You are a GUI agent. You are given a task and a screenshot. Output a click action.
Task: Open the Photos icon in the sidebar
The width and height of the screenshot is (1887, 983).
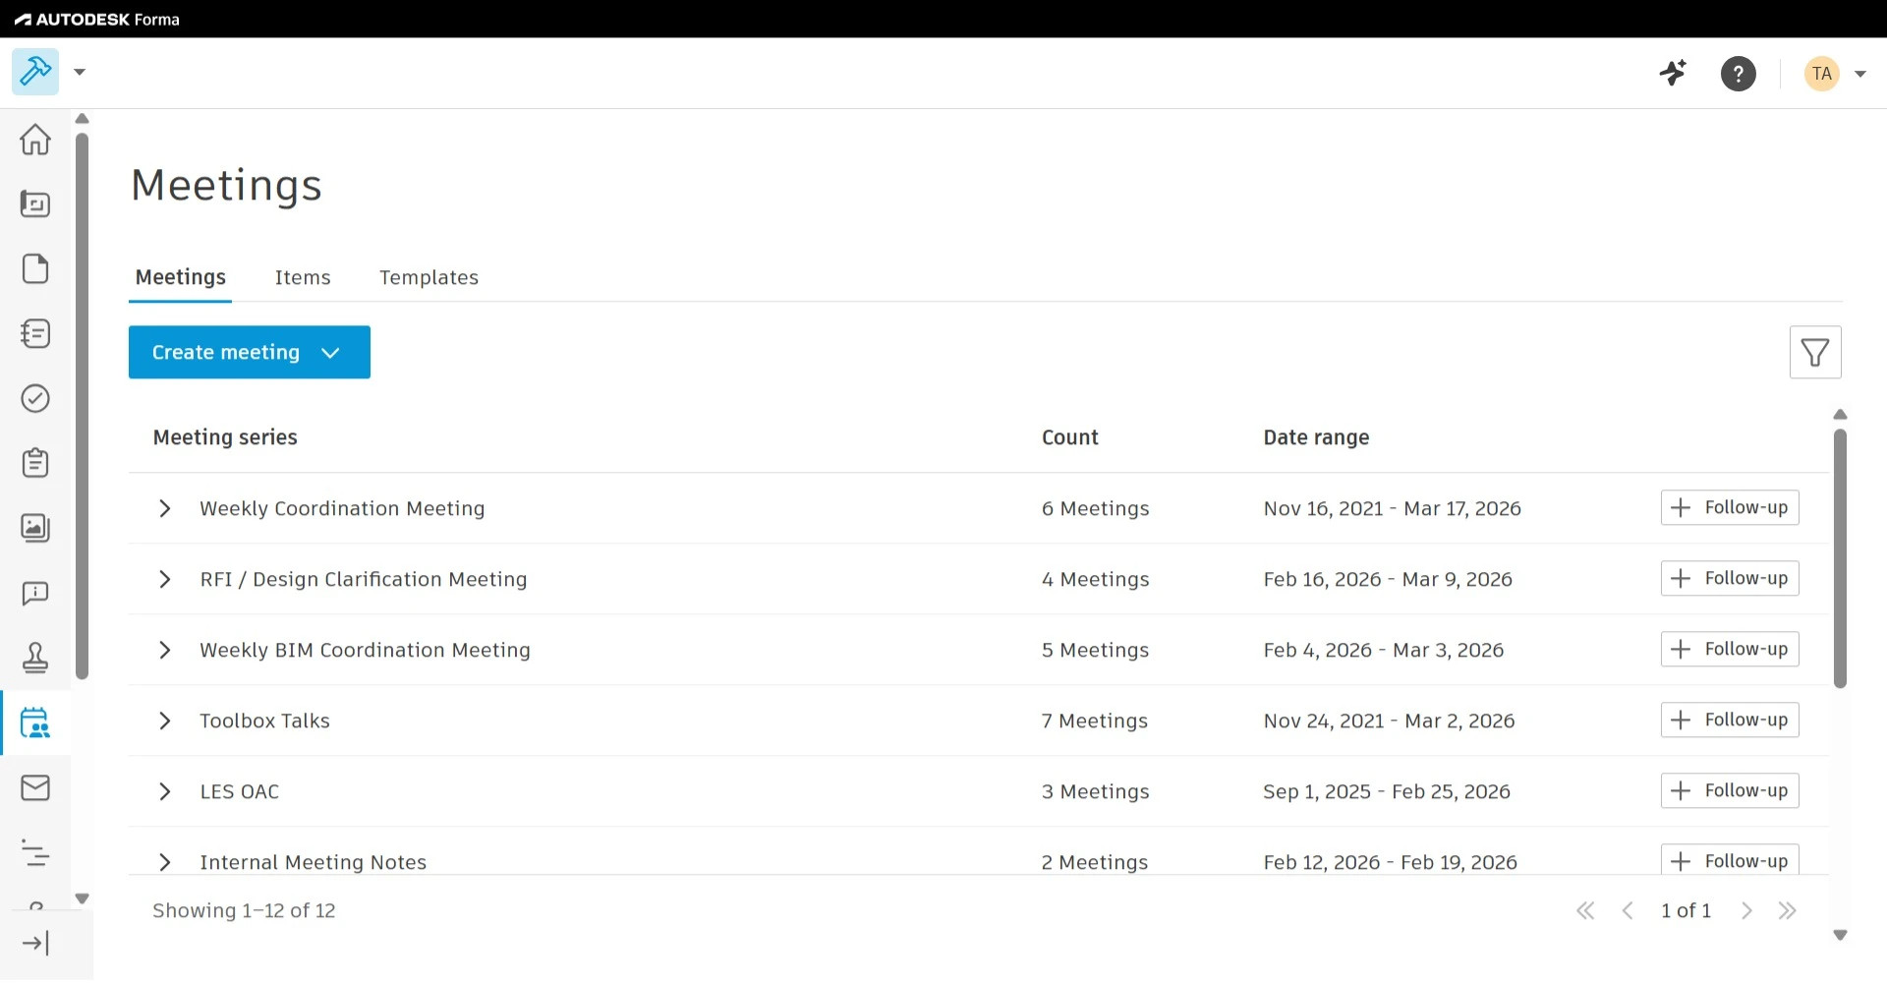[x=35, y=528]
